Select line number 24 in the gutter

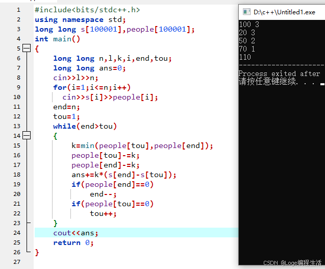tap(17, 233)
